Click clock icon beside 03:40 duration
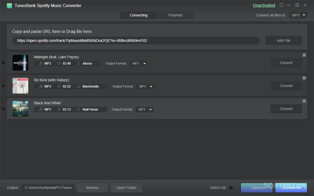The image size is (314, 196). coord(59,64)
